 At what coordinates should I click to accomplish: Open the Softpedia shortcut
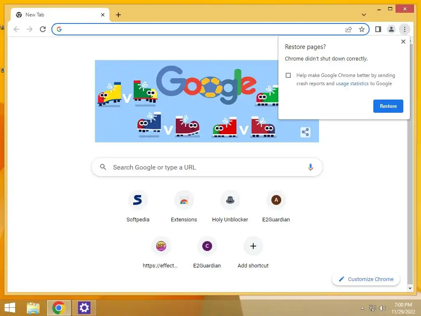pyautogui.click(x=138, y=207)
